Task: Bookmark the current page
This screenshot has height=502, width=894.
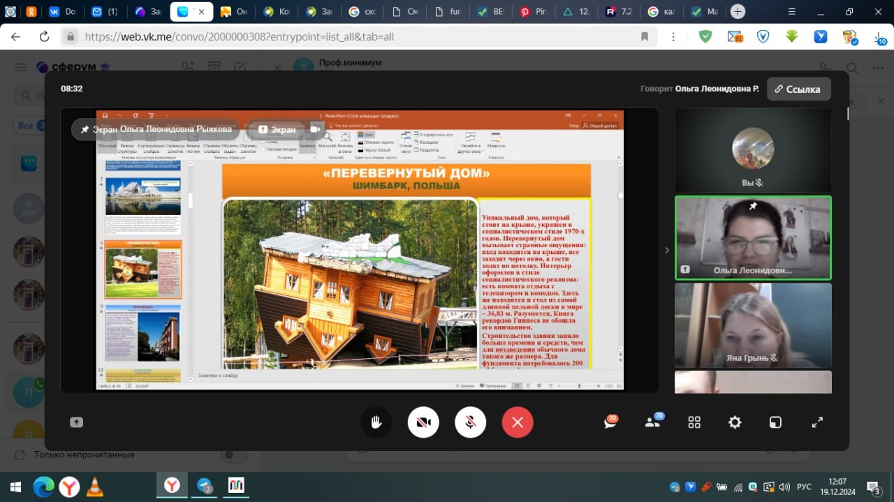Action: tap(644, 36)
